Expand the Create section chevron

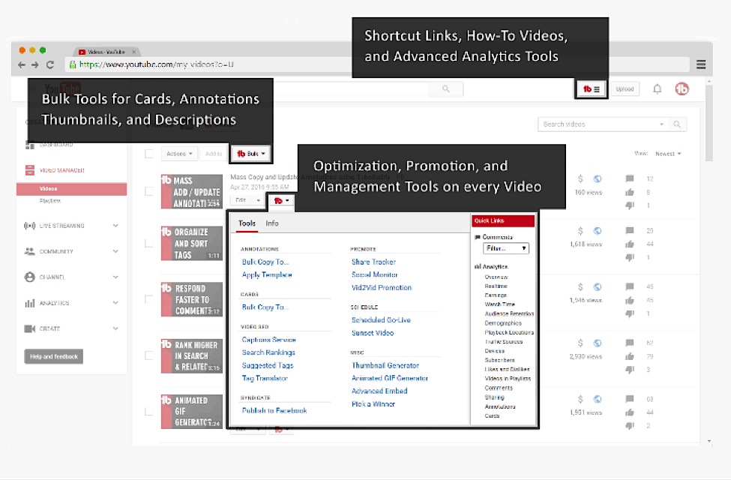coord(115,328)
